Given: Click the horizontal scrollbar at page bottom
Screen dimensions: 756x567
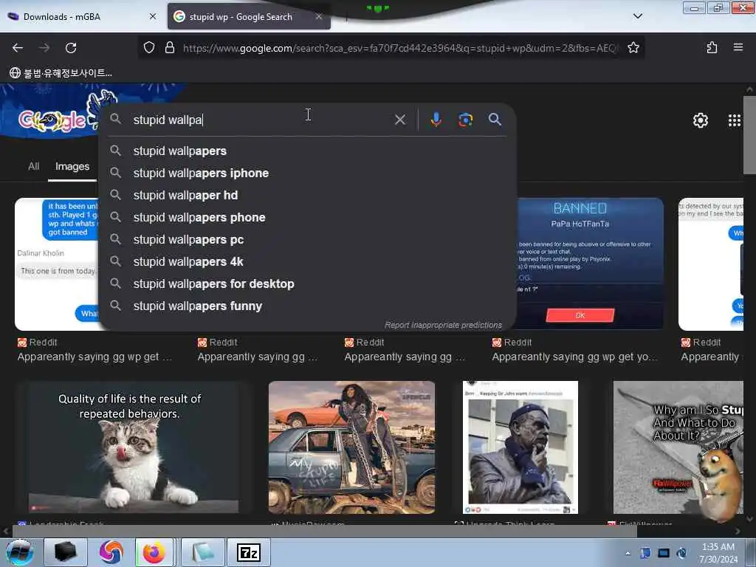Looking at the screenshot, I should [x=324, y=532].
